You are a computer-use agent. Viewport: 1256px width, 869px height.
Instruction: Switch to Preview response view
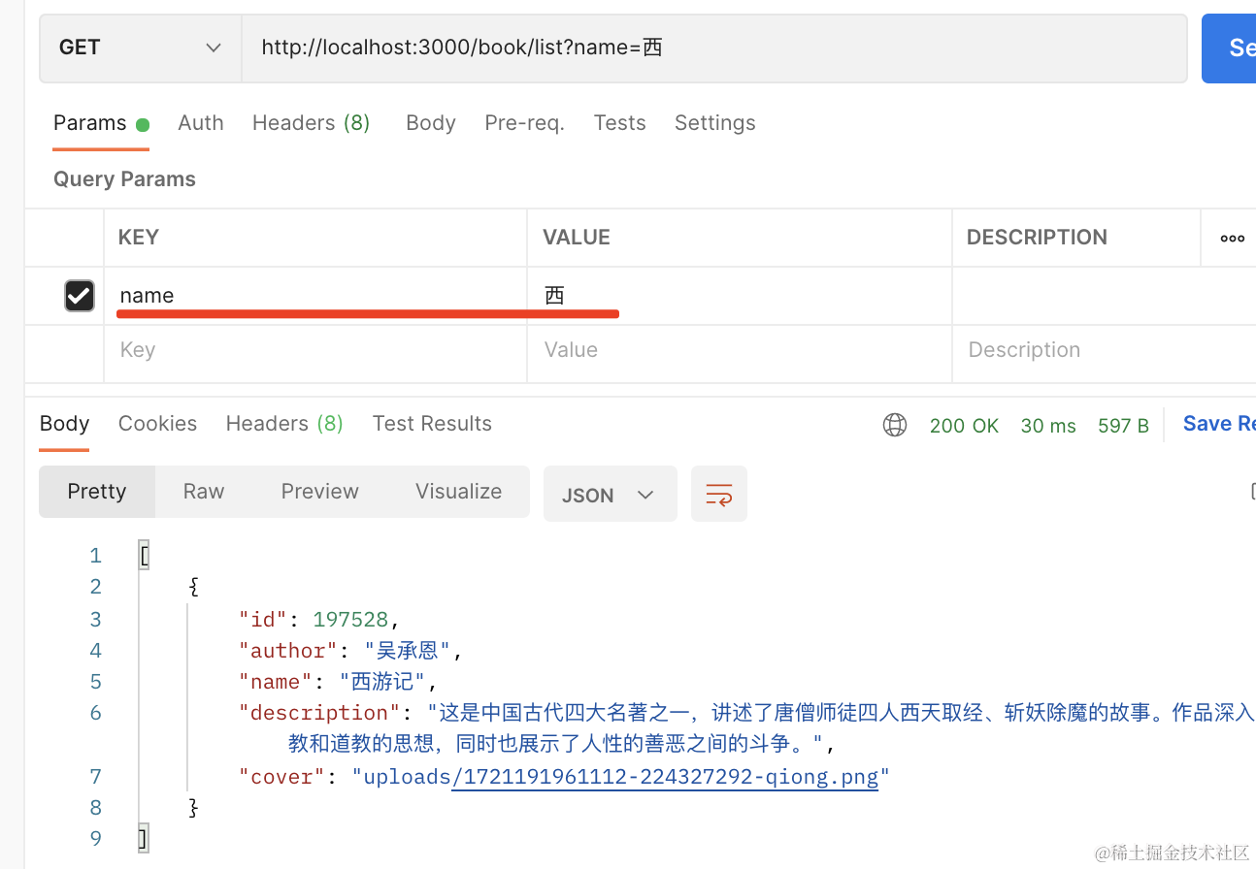319,492
